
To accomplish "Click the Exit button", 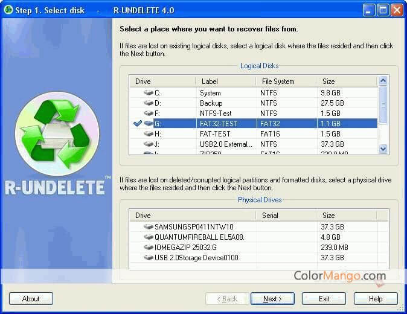I will pos(324,298).
